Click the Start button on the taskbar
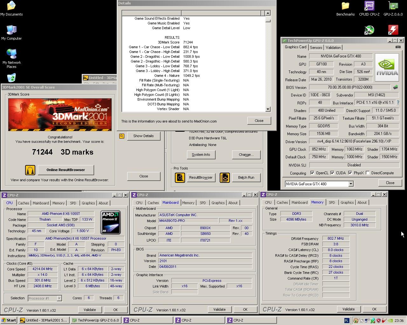 (9, 320)
